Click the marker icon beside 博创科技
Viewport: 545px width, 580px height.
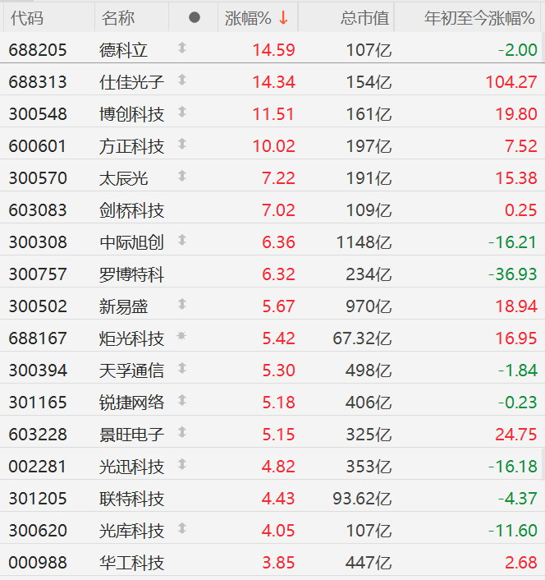point(181,112)
